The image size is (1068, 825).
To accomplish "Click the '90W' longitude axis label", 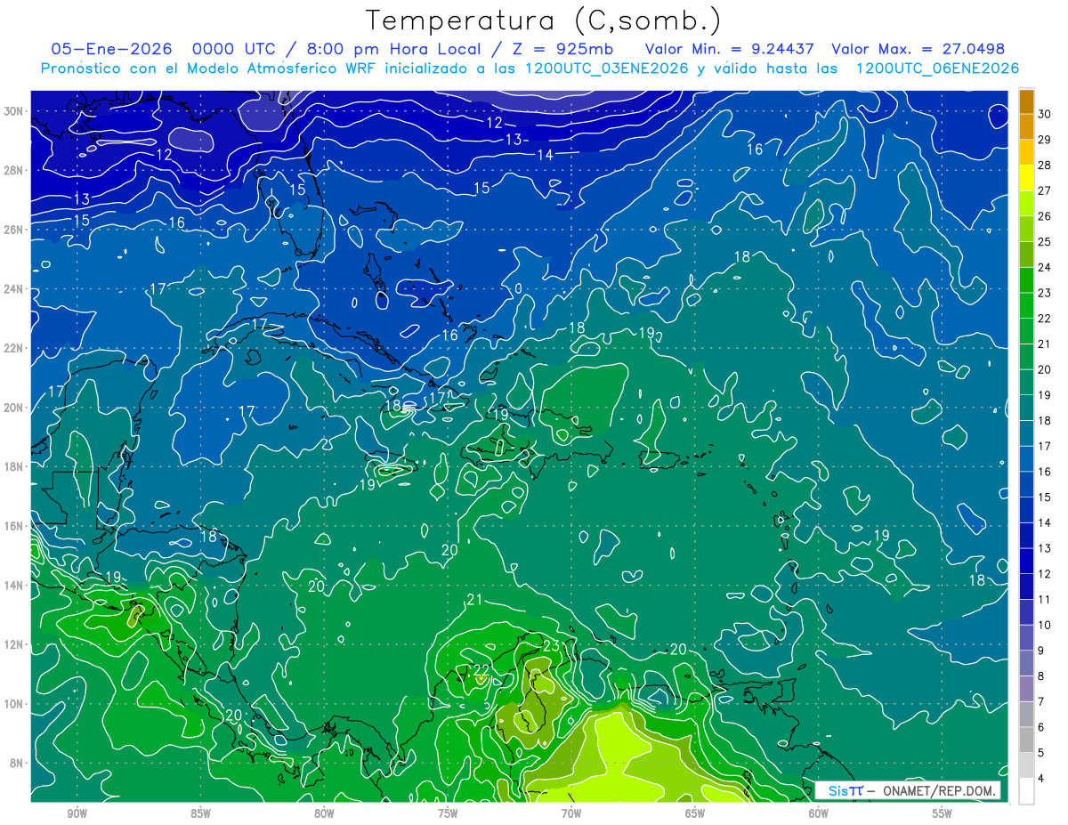I will [x=77, y=813].
